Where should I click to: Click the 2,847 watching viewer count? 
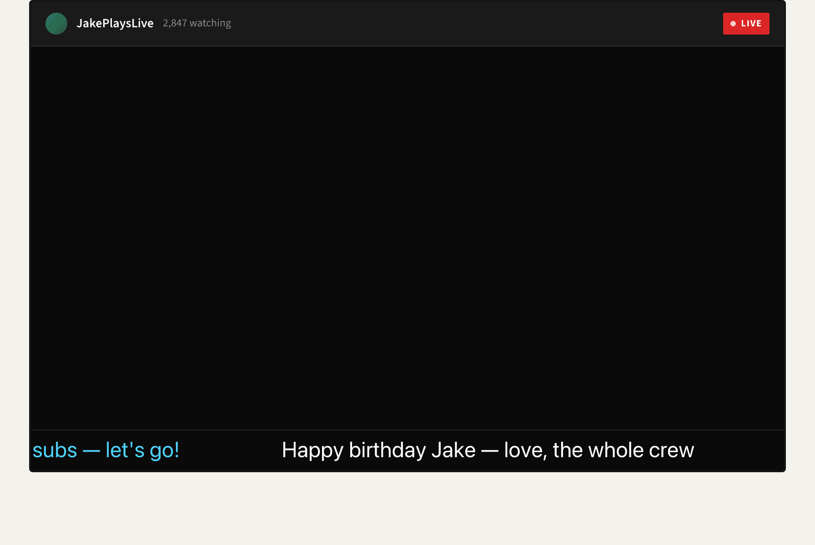(197, 23)
